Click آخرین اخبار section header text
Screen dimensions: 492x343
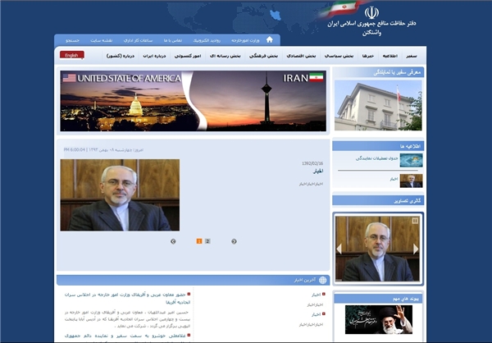[305, 280]
